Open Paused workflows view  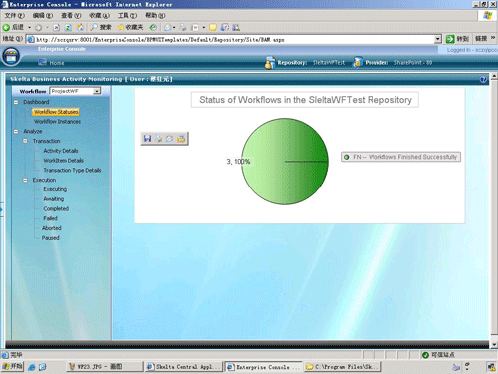point(50,238)
